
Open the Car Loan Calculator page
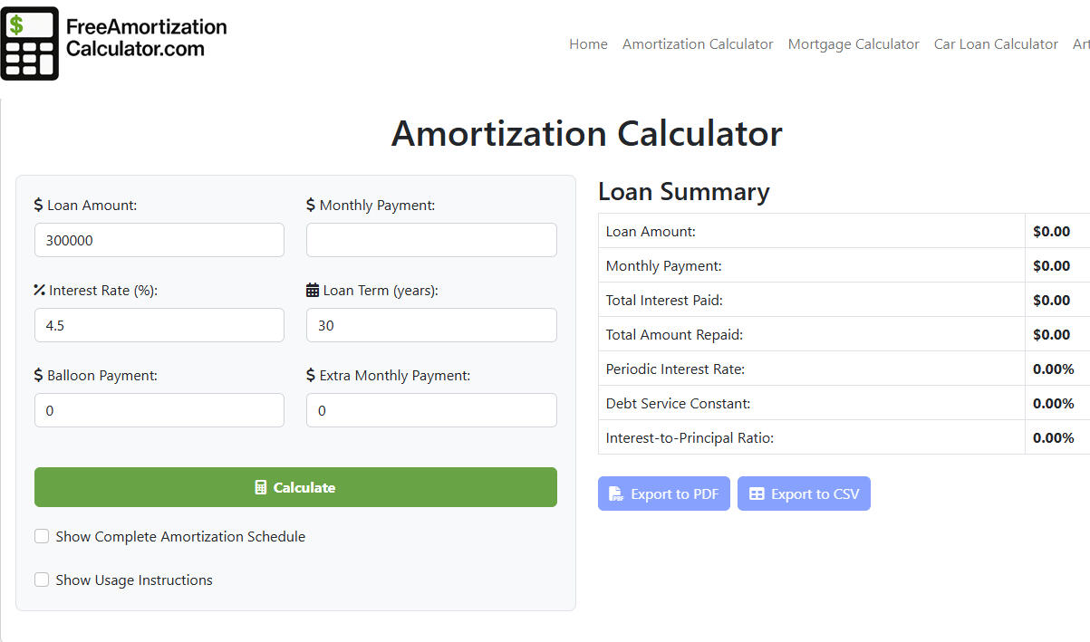[x=995, y=43]
